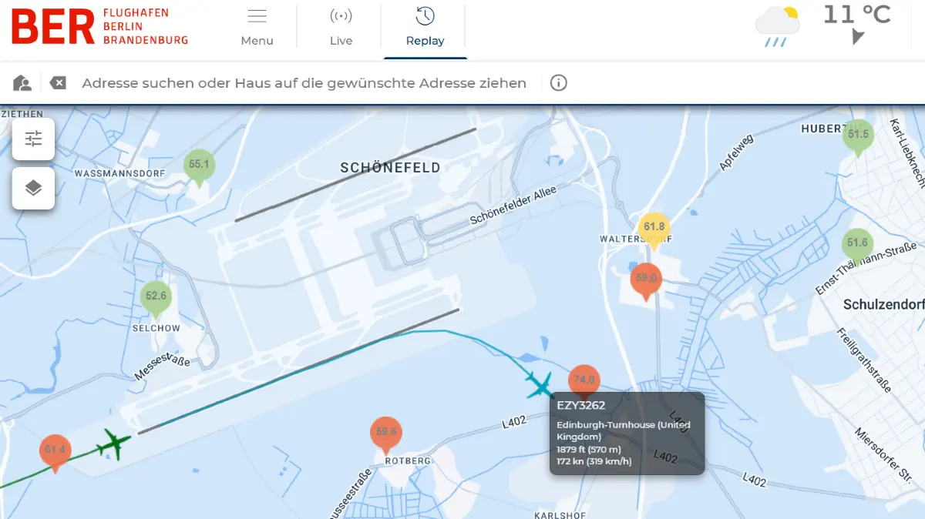This screenshot has height=519, width=925.
Task: Select the 61.4 noise marker
Action: tap(55, 453)
